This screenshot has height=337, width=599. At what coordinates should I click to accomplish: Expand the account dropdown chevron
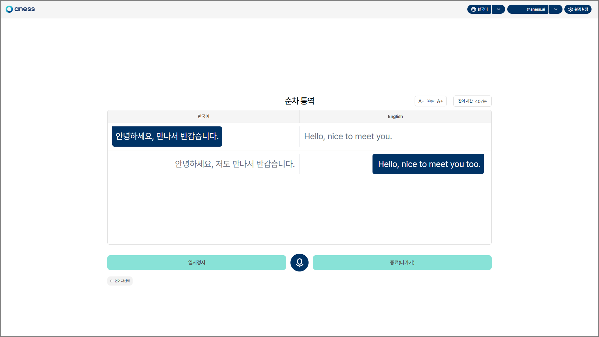click(555, 9)
